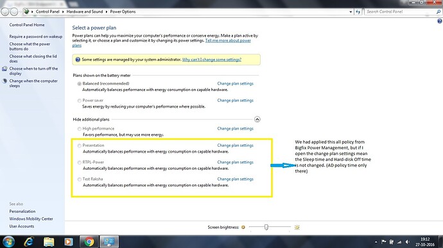Screen dimensions: 443x248
Task: Click the Action Center flag tray icon
Action: tap(384, 242)
